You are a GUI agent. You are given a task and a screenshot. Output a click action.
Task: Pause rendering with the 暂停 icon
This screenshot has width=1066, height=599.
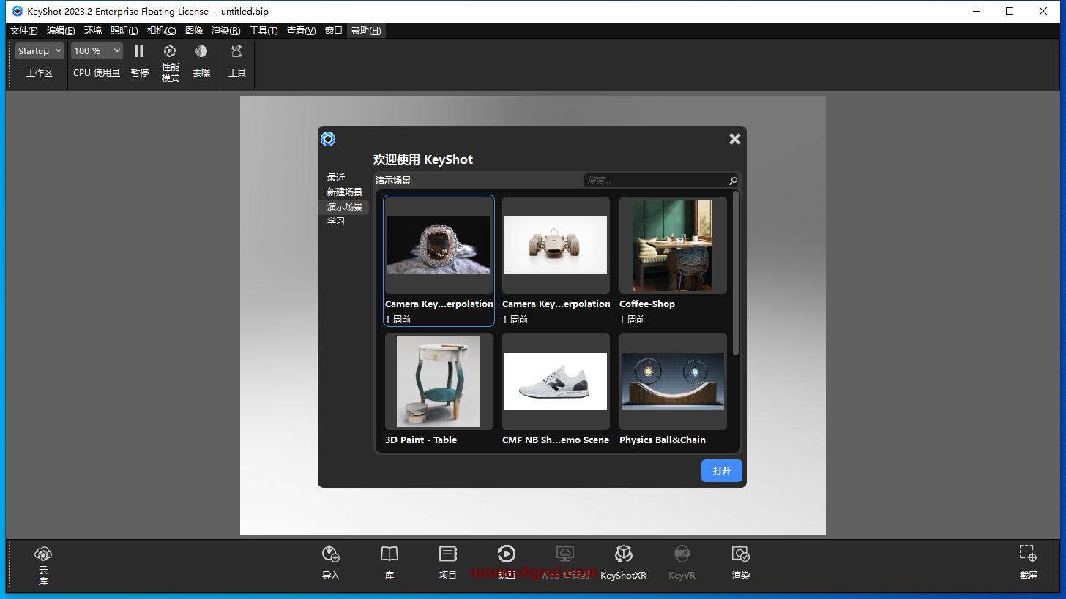click(139, 51)
